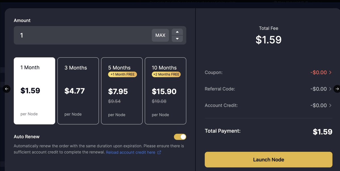Click into the Amount input field
Image resolution: width=340 pixels, height=171 pixels.
(83, 35)
